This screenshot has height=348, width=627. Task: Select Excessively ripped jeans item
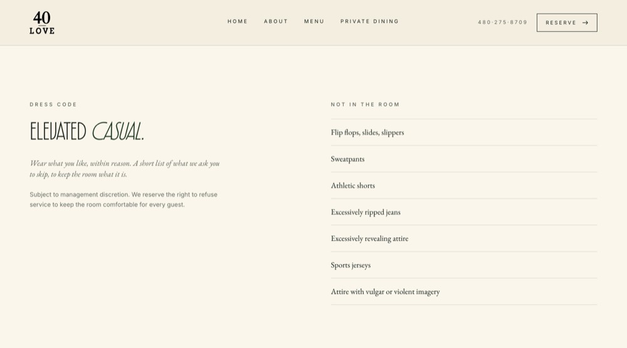click(x=464, y=212)
